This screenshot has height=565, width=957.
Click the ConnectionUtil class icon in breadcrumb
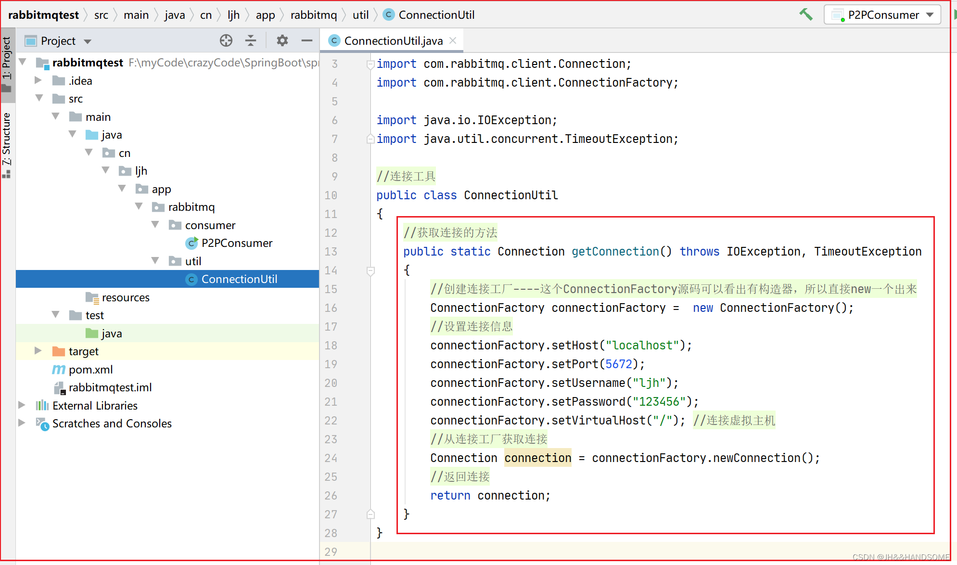click(x=389, y=15)
